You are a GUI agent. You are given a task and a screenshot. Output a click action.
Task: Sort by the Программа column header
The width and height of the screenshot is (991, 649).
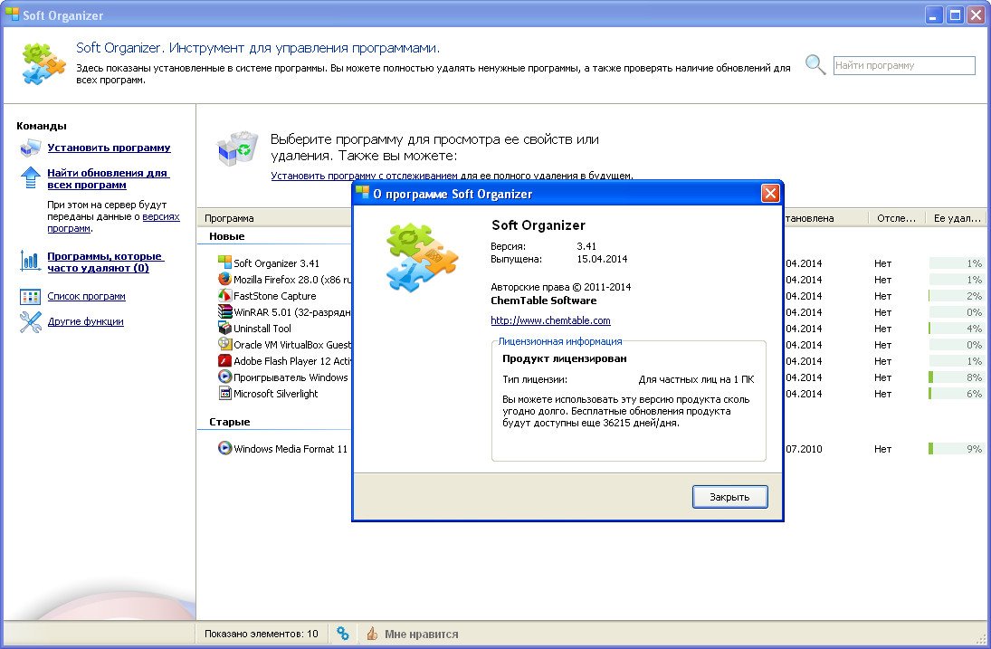[274, 218]
